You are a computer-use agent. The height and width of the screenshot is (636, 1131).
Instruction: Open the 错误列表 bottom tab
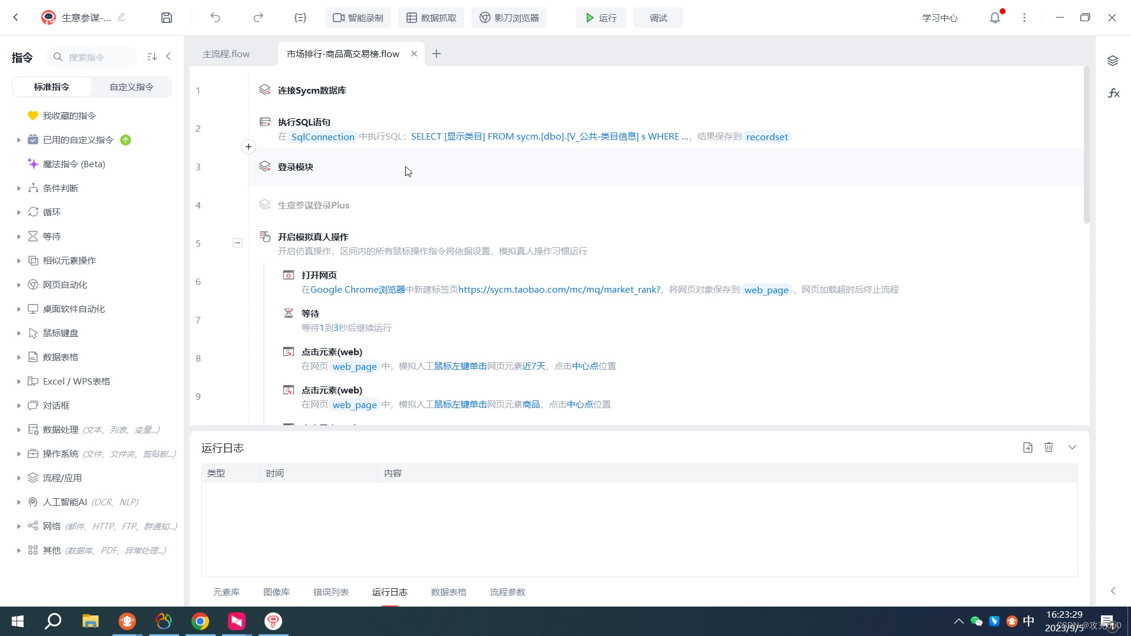coord(330,592)
